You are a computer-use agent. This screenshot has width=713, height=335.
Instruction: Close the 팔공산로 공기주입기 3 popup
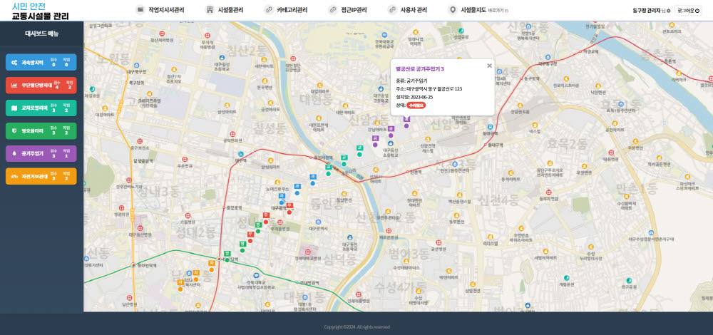[489, 66]
